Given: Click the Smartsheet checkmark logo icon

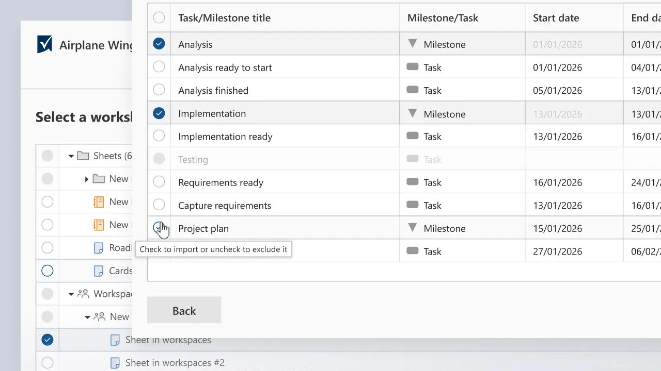Looking at the screenshot, I should pos(45,44).
